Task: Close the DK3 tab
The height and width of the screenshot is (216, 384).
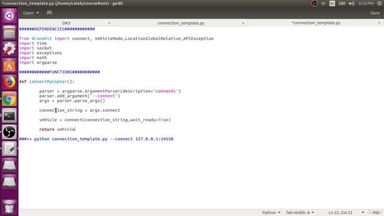Action: point(109,23)
